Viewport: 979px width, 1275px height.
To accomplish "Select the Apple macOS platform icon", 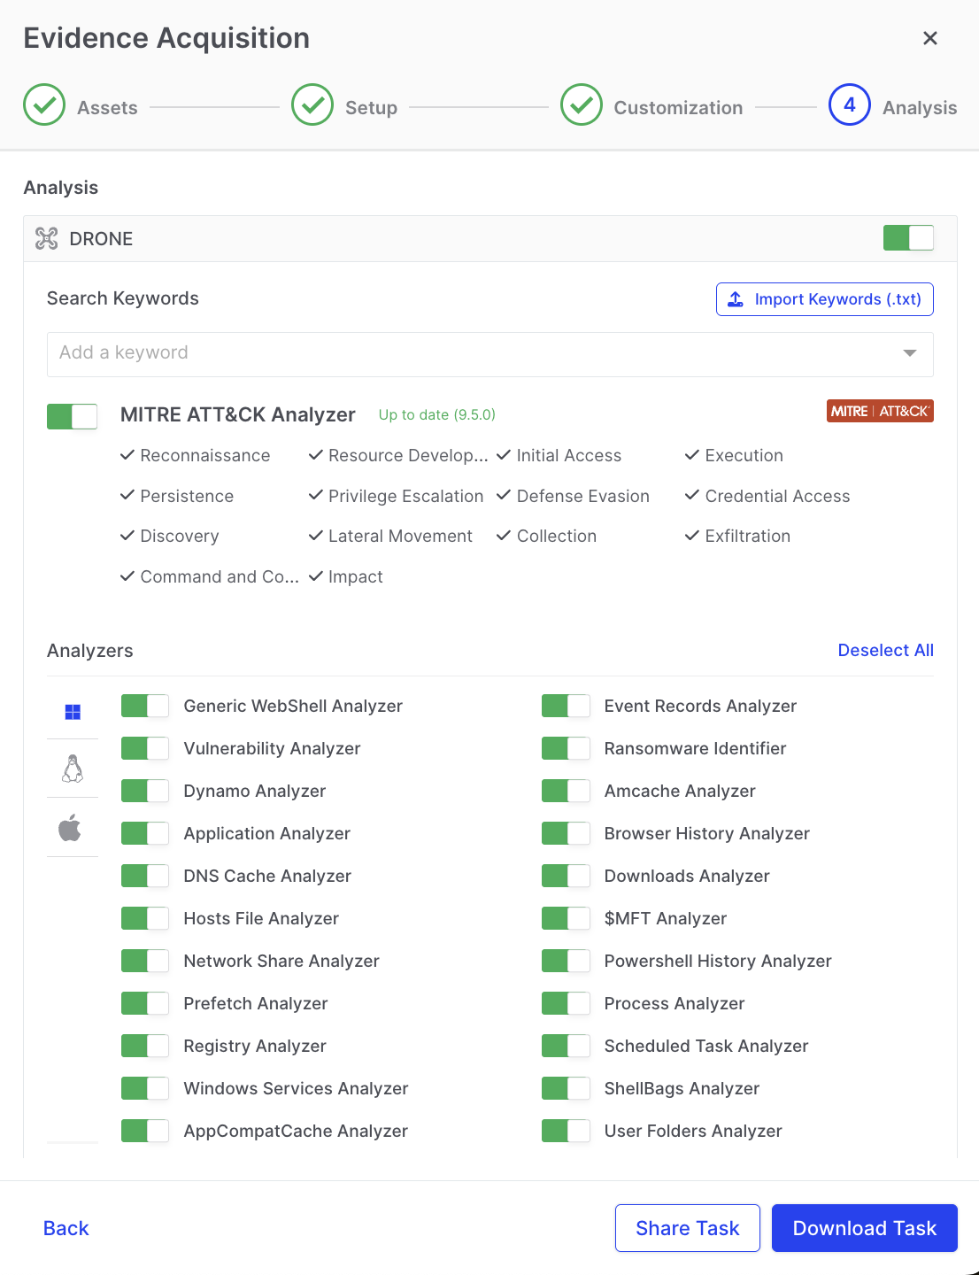I will [x=71, y=828].
